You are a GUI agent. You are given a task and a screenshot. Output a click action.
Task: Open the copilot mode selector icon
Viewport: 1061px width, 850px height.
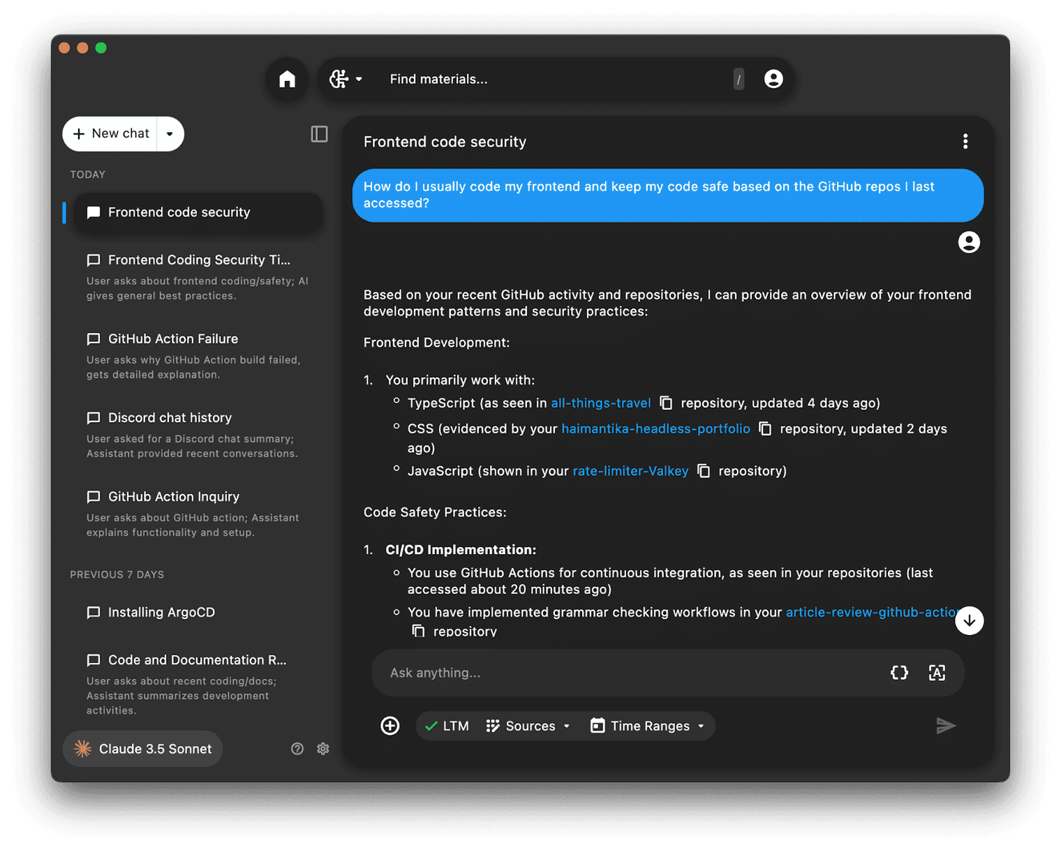click(x=346, y=80)
